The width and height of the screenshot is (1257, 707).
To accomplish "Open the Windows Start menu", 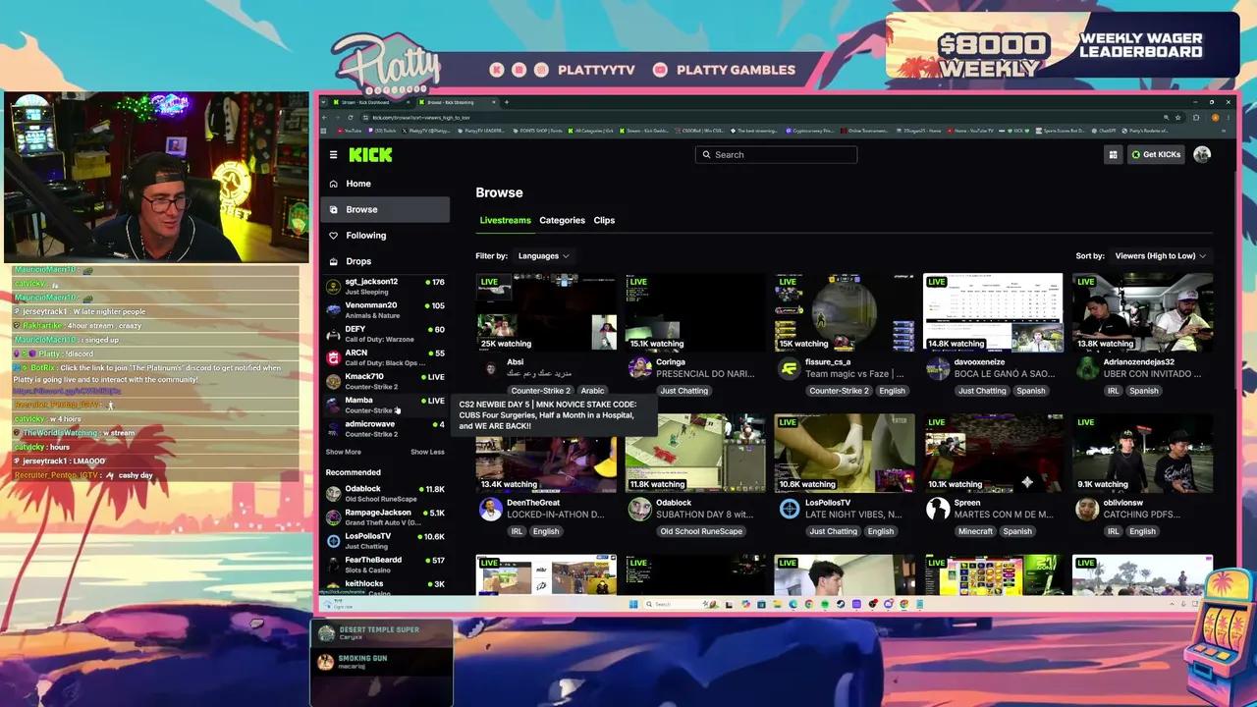I will point(633,604).
